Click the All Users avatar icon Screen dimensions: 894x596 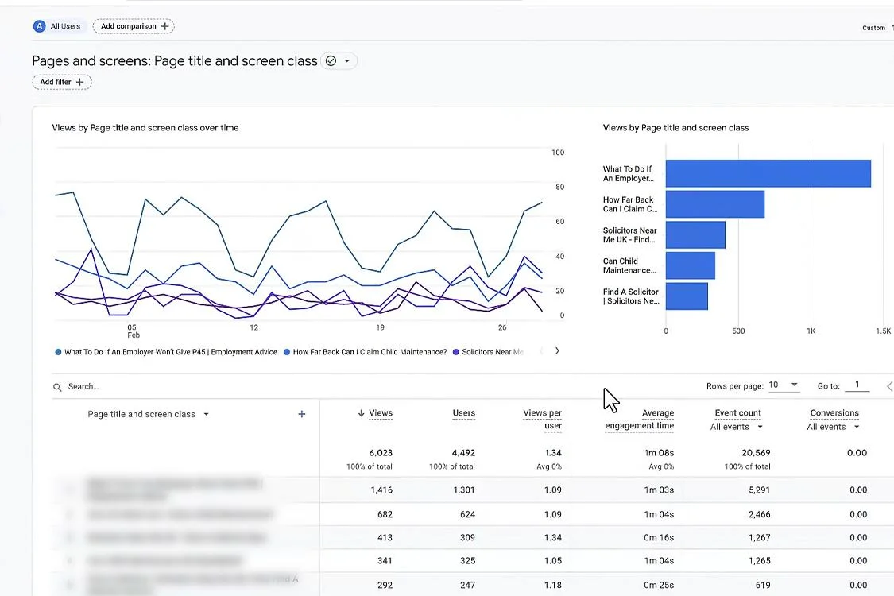click(39, 25)
